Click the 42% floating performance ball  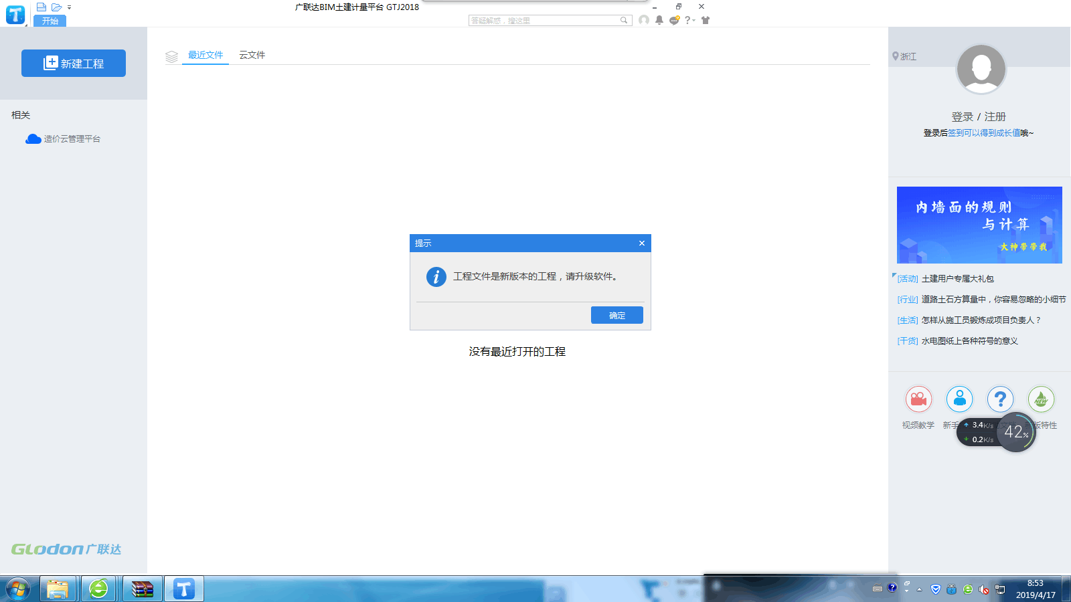point(1015,432)
